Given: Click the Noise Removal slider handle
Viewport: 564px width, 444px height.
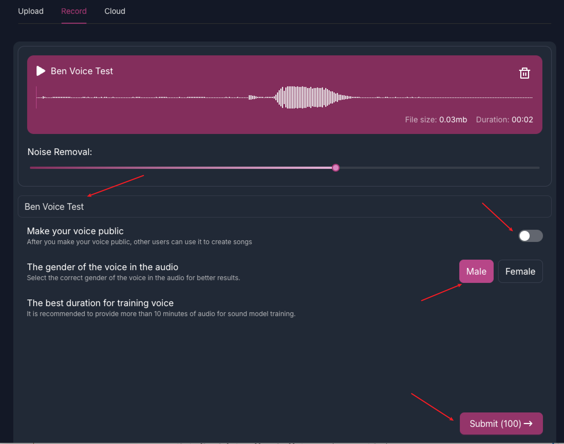Looking at the screenshot, I should tap(335, 167).
